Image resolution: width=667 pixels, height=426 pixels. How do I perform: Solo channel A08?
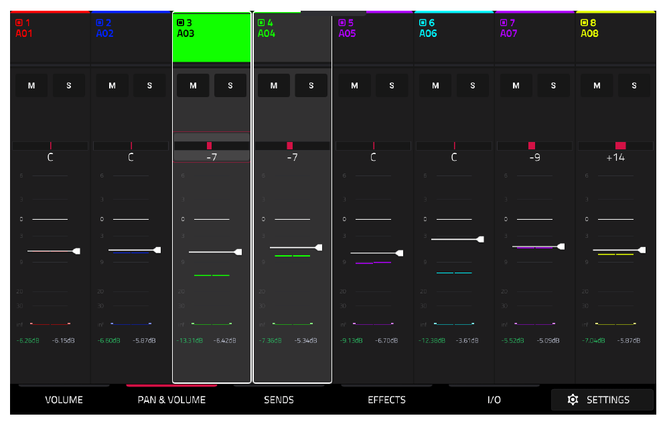634,86
